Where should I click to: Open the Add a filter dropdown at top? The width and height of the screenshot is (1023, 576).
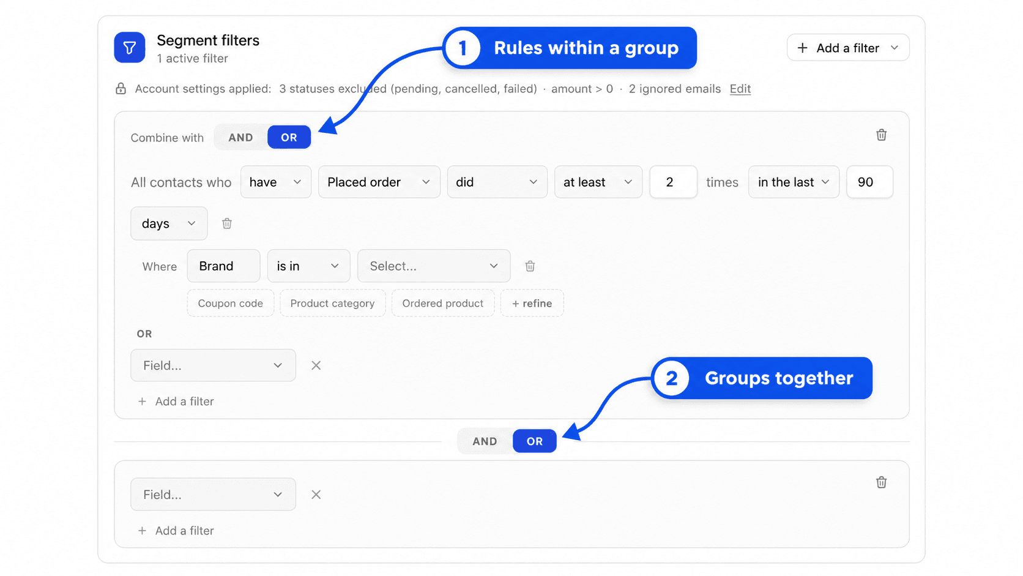coord(848,48)
